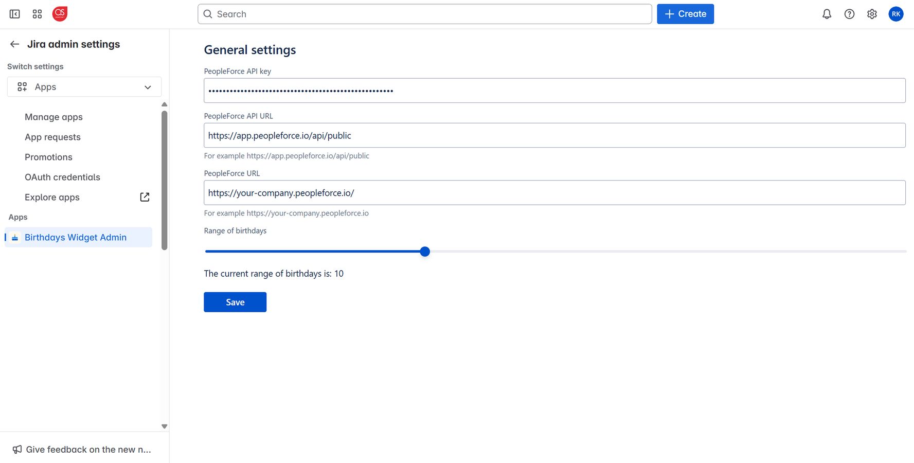Click the 'Switch settings' label
The image size is (914, 463).
[x=35, y=66]
